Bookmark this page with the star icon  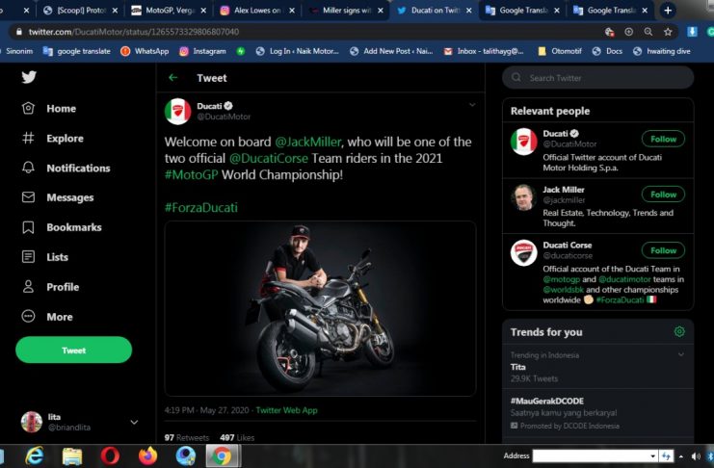tap(668, 31)
